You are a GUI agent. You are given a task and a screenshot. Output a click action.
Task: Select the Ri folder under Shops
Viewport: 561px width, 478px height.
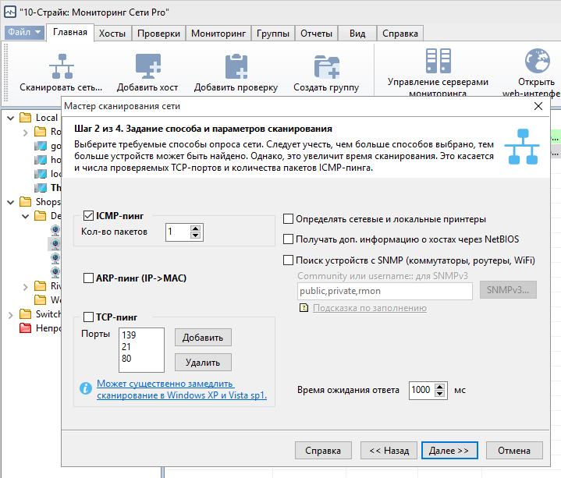pyautogui.click(x=40, y=285)
